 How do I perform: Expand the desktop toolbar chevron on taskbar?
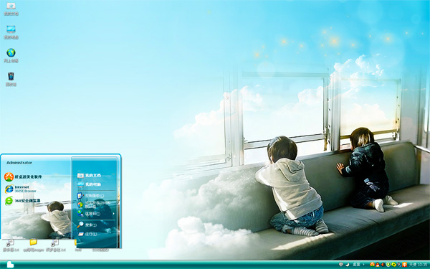pyautogui.click(x=363, y=265)
